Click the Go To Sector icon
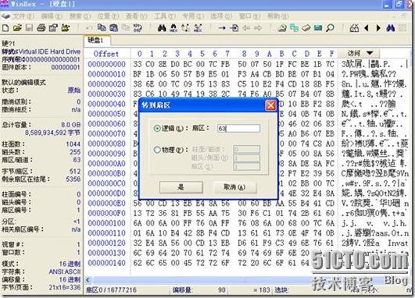 [x=234, y=28]
